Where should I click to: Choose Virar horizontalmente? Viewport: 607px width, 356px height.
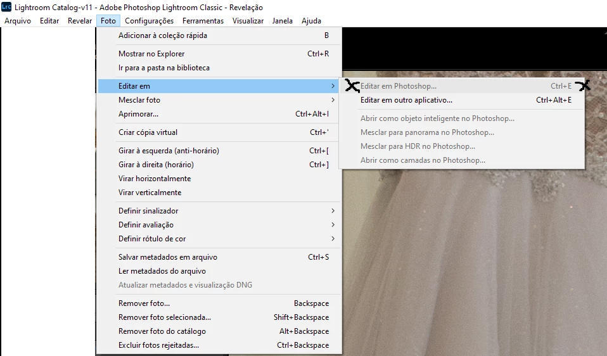219,179
